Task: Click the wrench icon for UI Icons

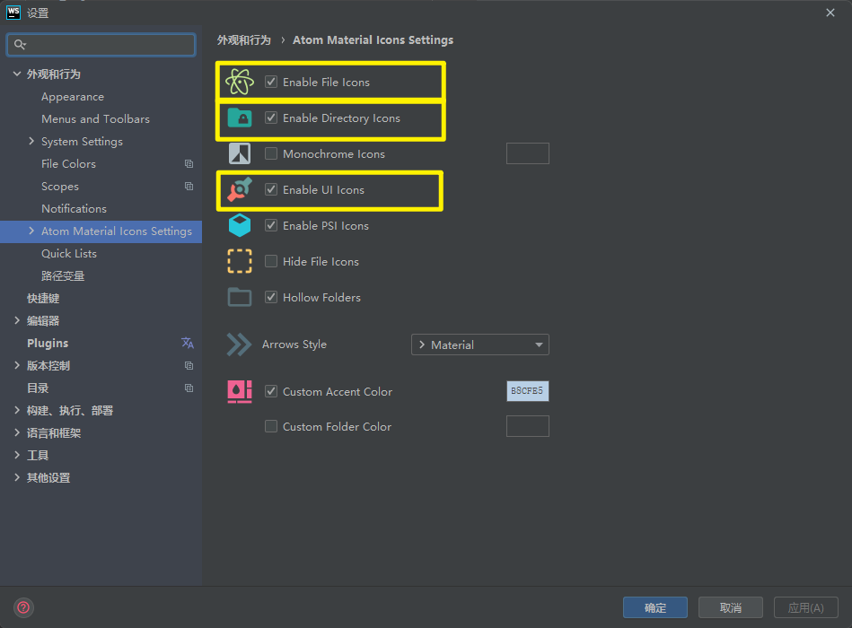Action: click(x=240, y=189)
